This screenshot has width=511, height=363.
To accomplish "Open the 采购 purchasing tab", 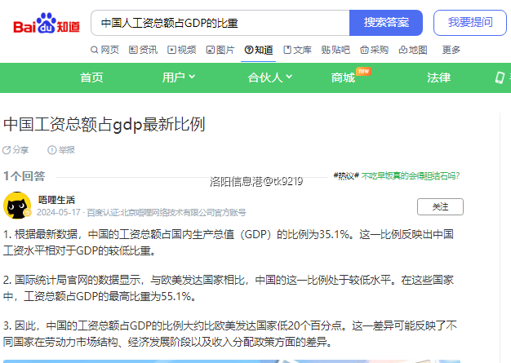I will point(374,50).
